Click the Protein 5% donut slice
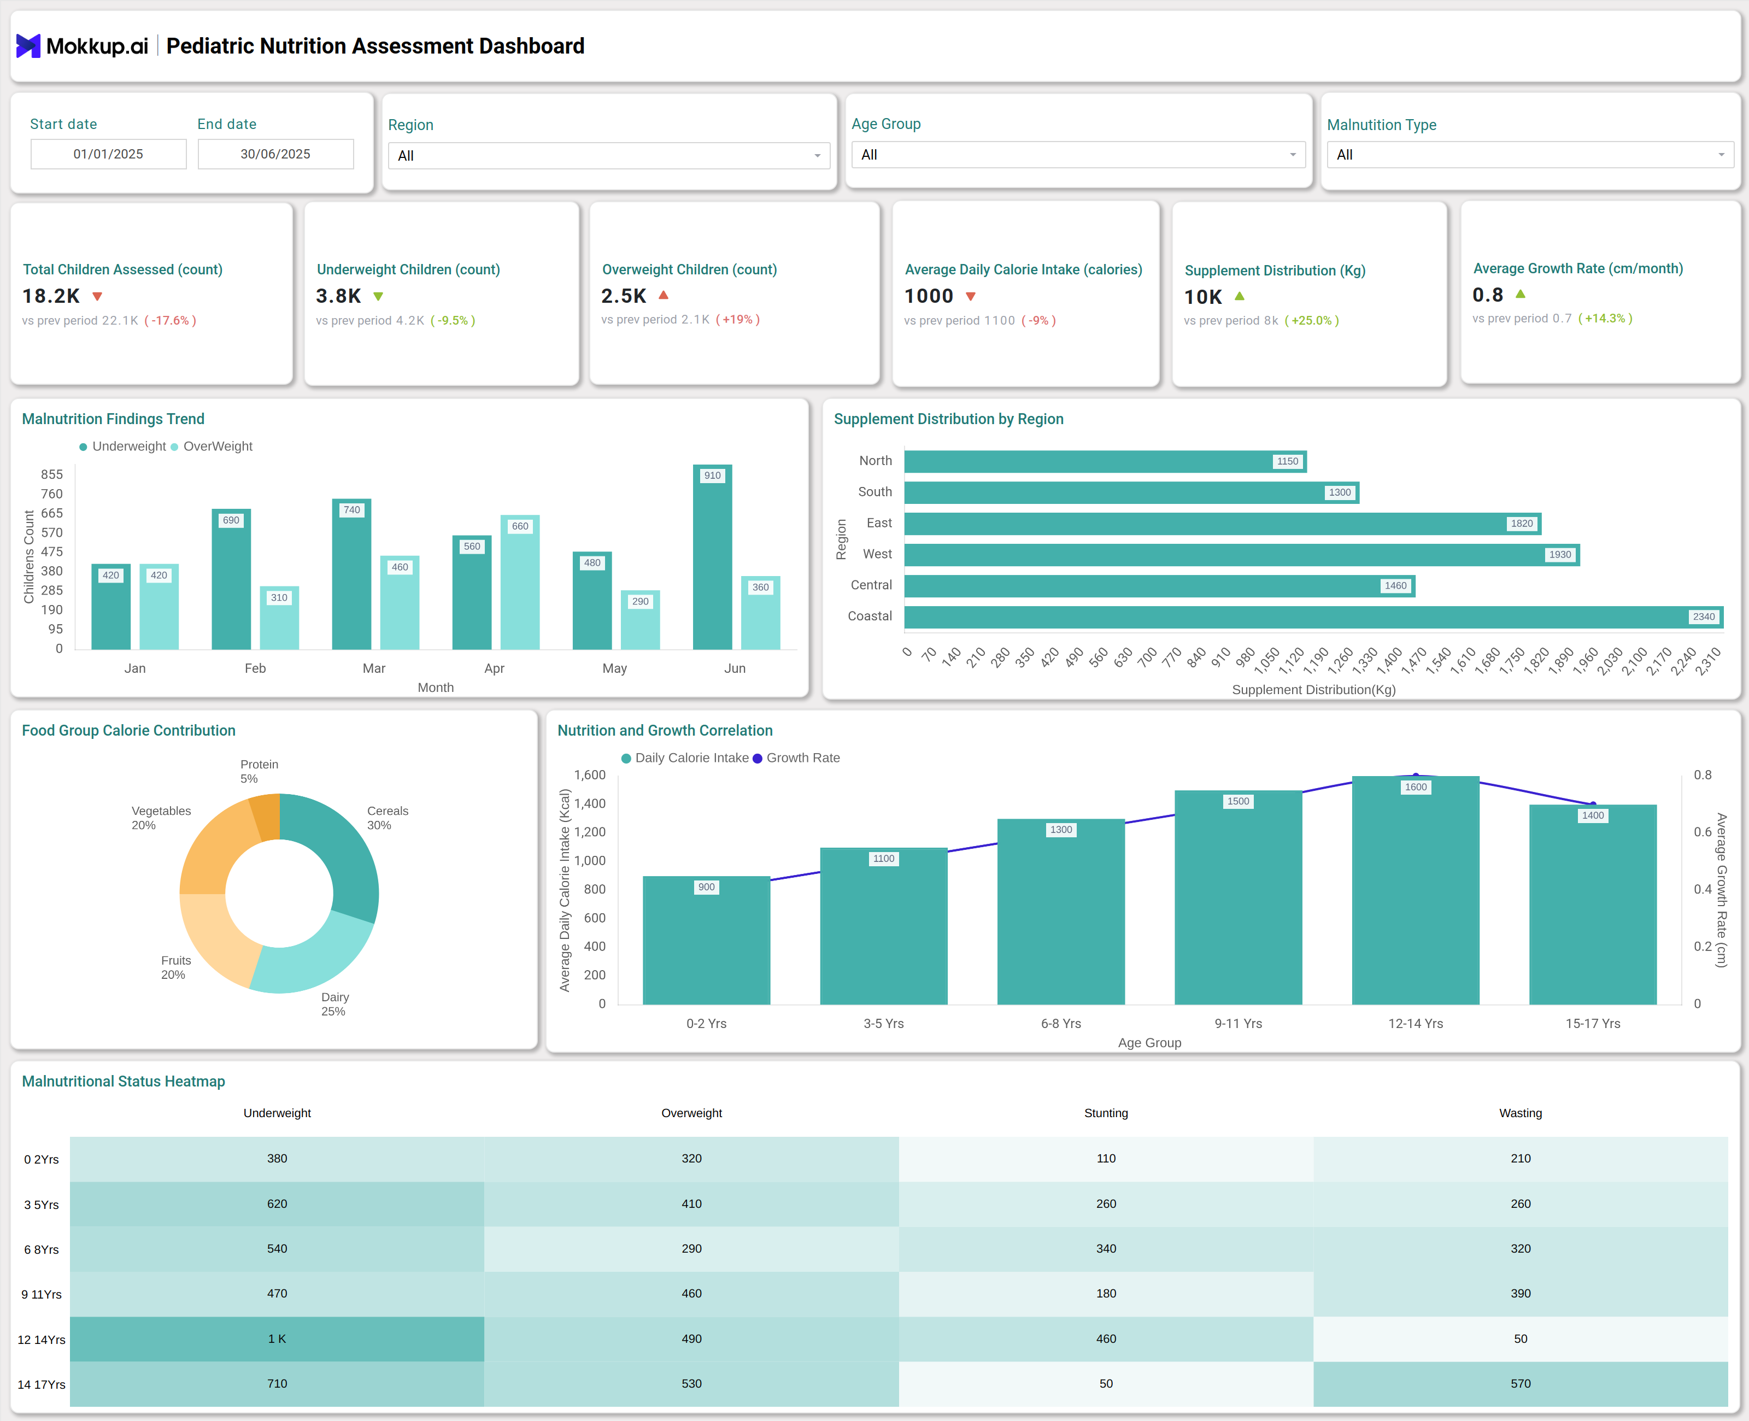The width and height of the screenshot is (1749, 1421). coord(267,816)
